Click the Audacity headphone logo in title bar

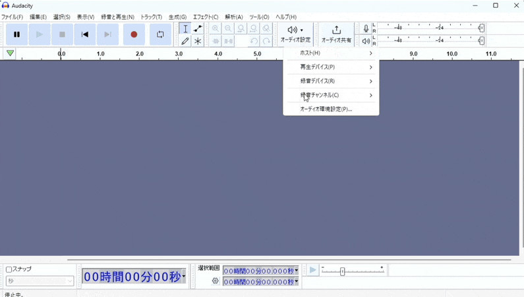click(5, 5)
